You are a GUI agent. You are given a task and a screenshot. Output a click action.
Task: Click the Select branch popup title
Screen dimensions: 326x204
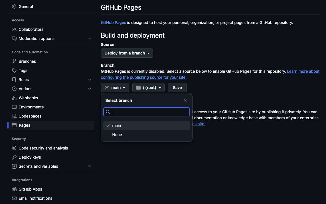119,100
